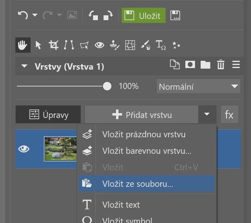Open the Normální blend mode dropdown
Viewport: 251px width, 223px height.
click(199, 86)
